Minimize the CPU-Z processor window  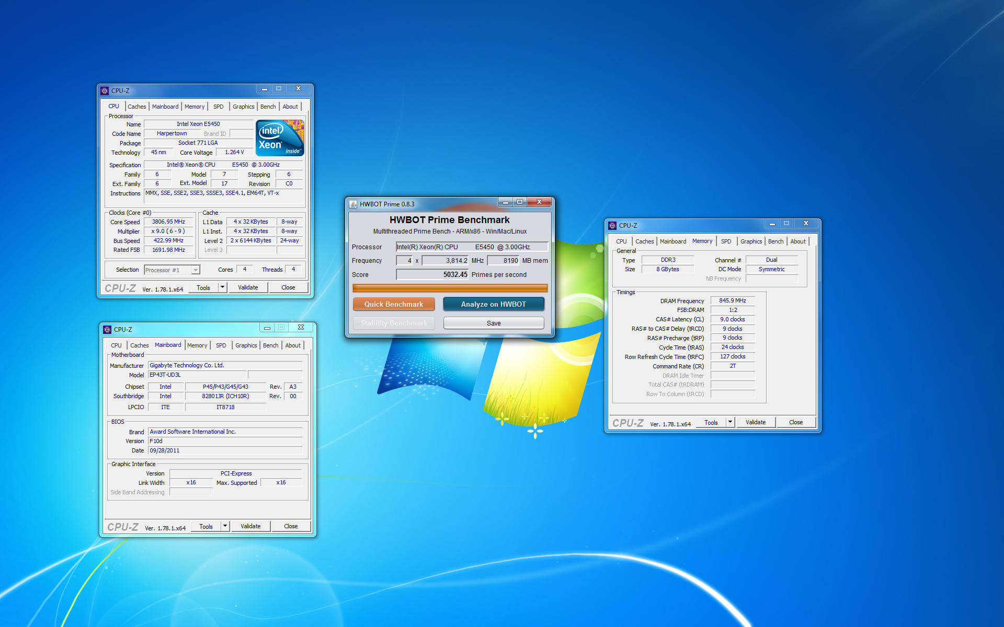pos(264,89)
